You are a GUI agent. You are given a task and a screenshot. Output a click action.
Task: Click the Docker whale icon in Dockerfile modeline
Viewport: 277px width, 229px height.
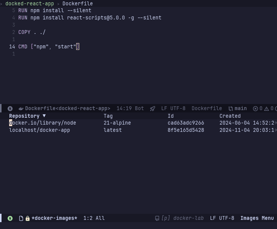21,109
